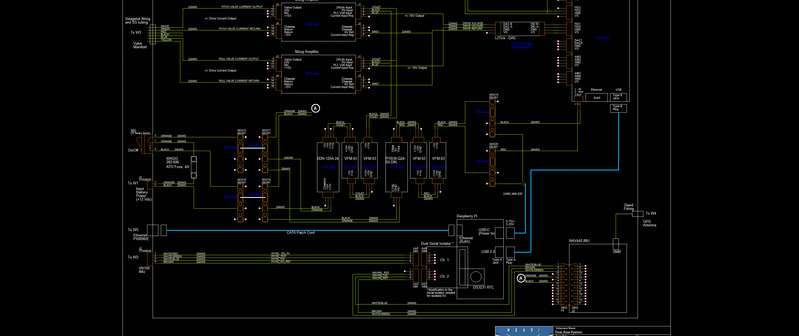The height and width of the screenshot is (336, 799).
Task: Select the MOD19 terminal block label
Action: click(x=494, y=96)
